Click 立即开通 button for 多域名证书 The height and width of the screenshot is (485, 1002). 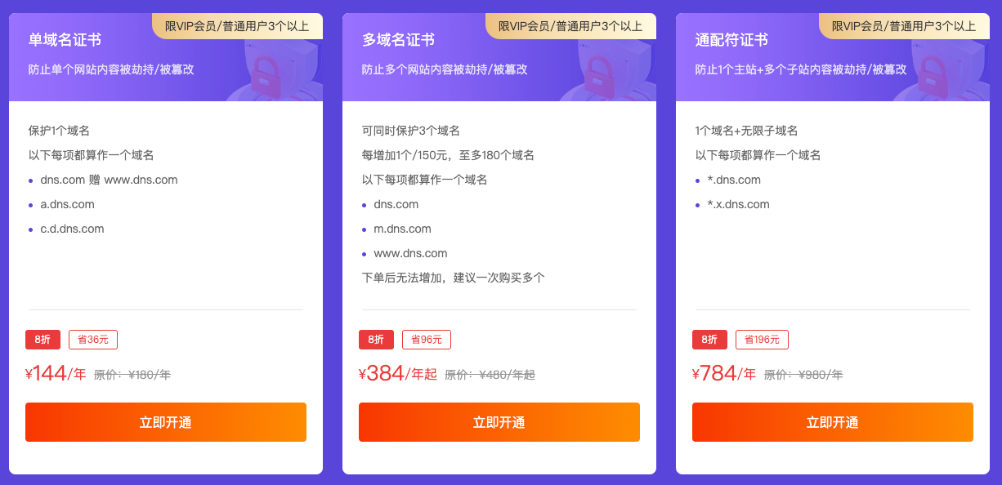tap(499, 422)
